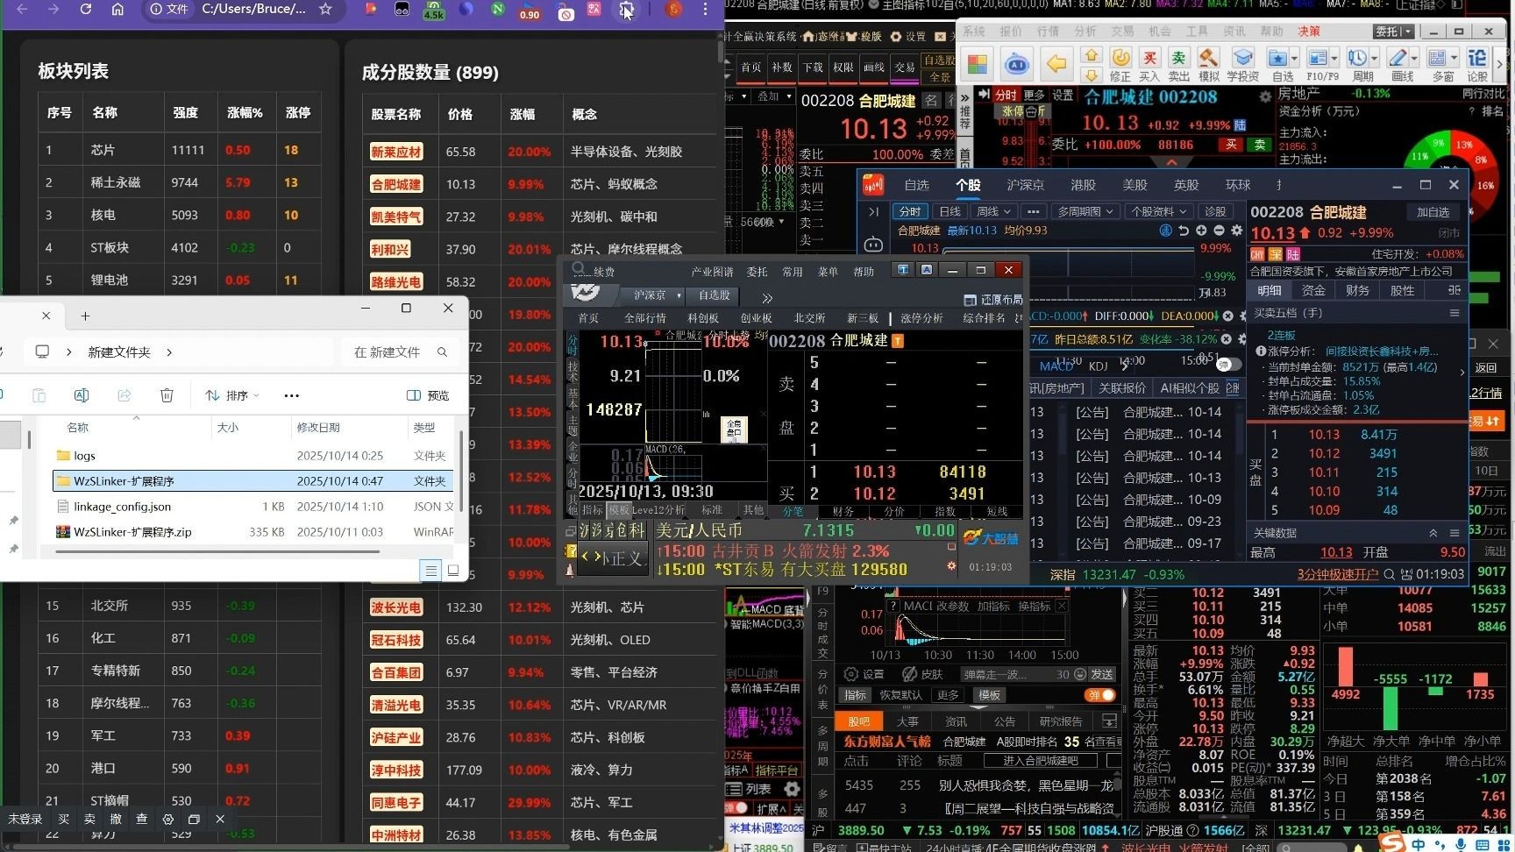Expand the 周期 toolbar dropdown arrow

pyautogui.click(x=1375, y=57)
